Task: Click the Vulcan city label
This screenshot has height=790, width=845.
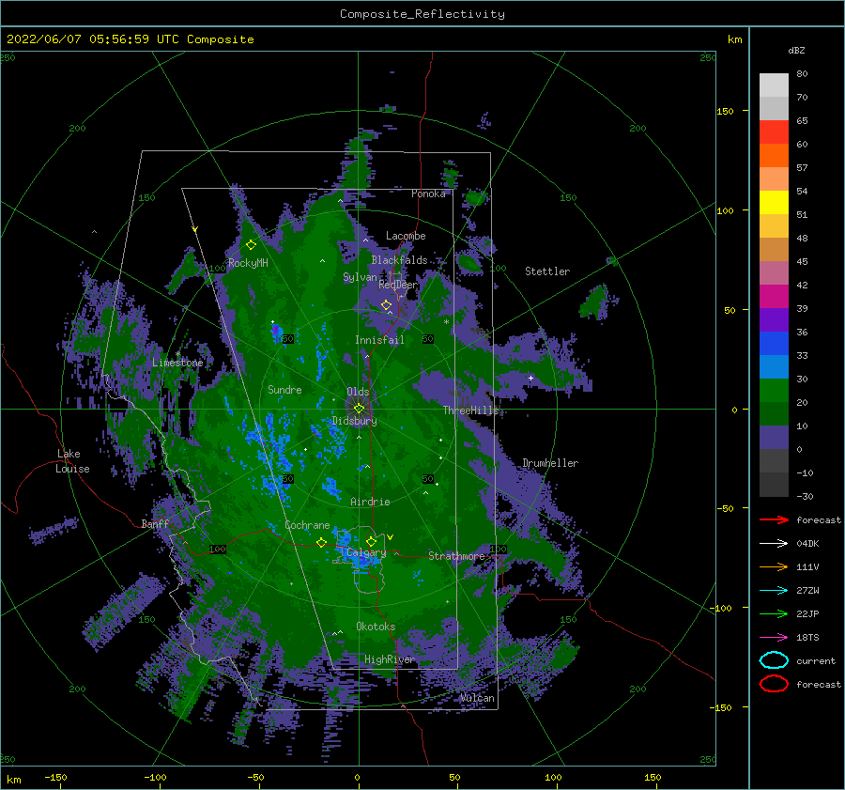Action: [478, 698]
